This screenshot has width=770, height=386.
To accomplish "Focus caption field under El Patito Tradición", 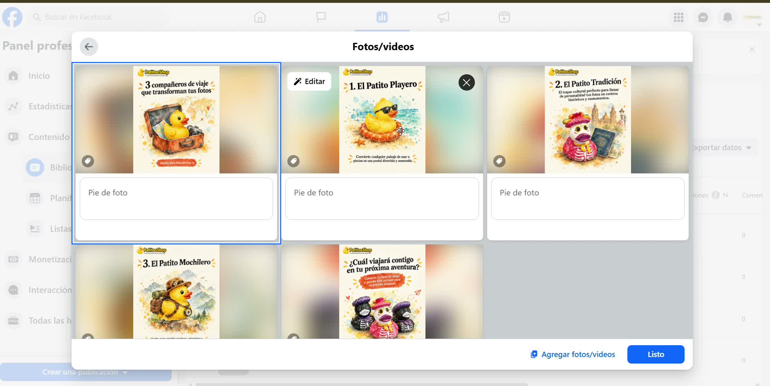I will pyautogui.click(x=588, y=199).
